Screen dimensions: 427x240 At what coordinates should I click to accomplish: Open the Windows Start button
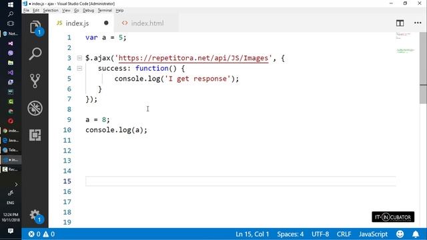pos(11,5)
